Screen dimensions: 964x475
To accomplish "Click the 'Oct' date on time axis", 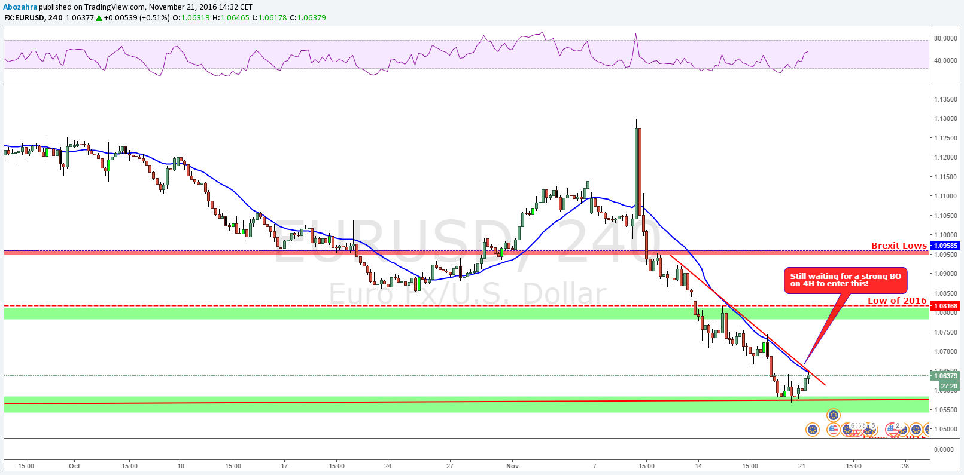I will 74,466.
